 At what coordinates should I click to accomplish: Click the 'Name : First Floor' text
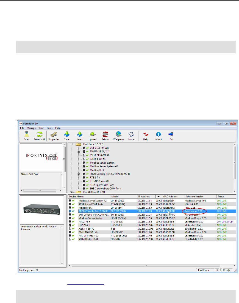pos(30,174)
